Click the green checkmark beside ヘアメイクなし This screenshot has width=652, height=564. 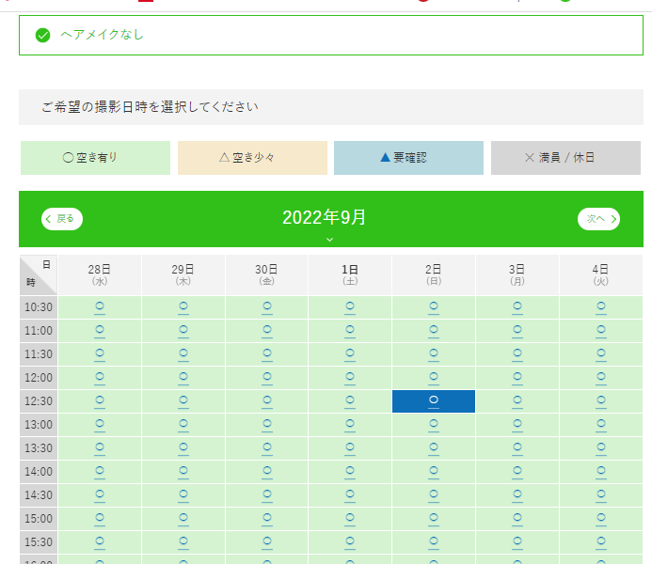pyautogui.click(x=42, y=36)
